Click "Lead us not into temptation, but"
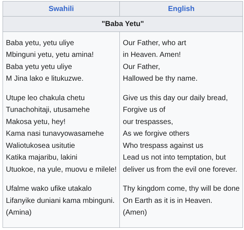This screenshot has width=244, height=230. [x=174, y=157]
